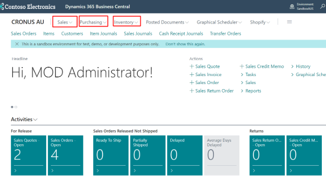Create a new Sales Invoice
The width and height of the screenshot is (326, 182).
pyautogui.click(x=208, y=75)
